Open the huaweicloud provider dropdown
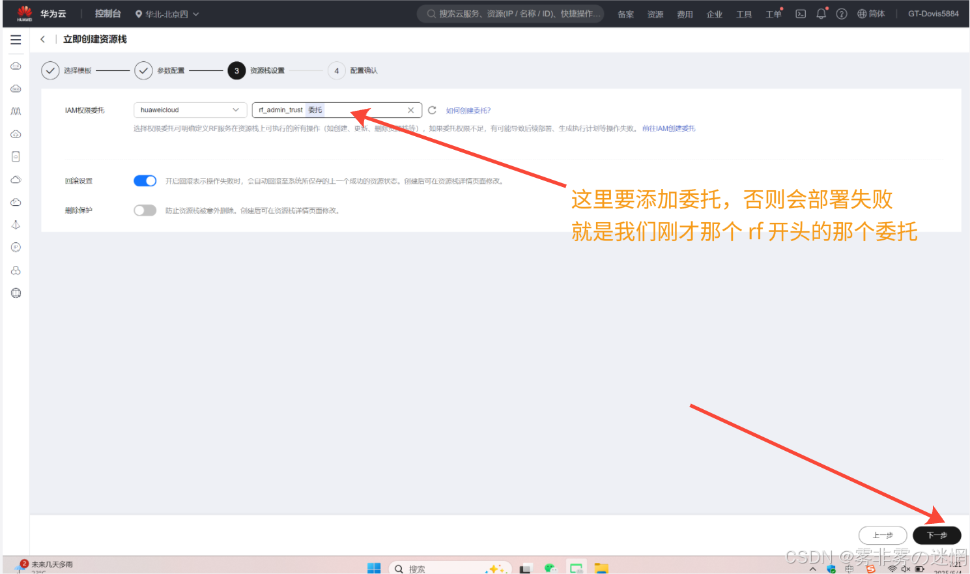Image resolution: width=970 pixels, height=574 pixels. [190, 110]
